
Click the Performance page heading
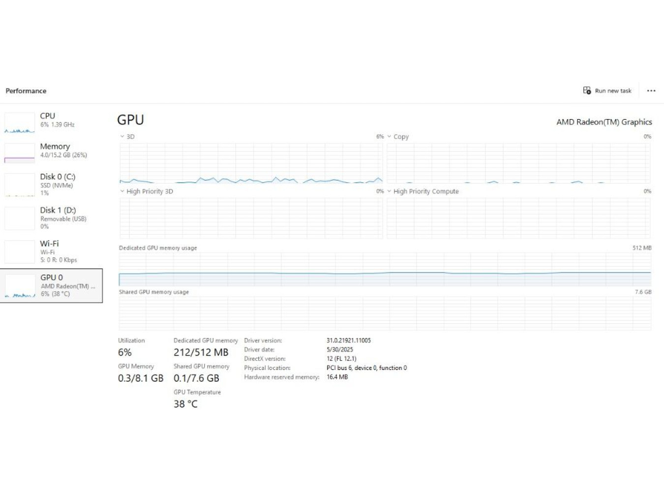(26, 91)
